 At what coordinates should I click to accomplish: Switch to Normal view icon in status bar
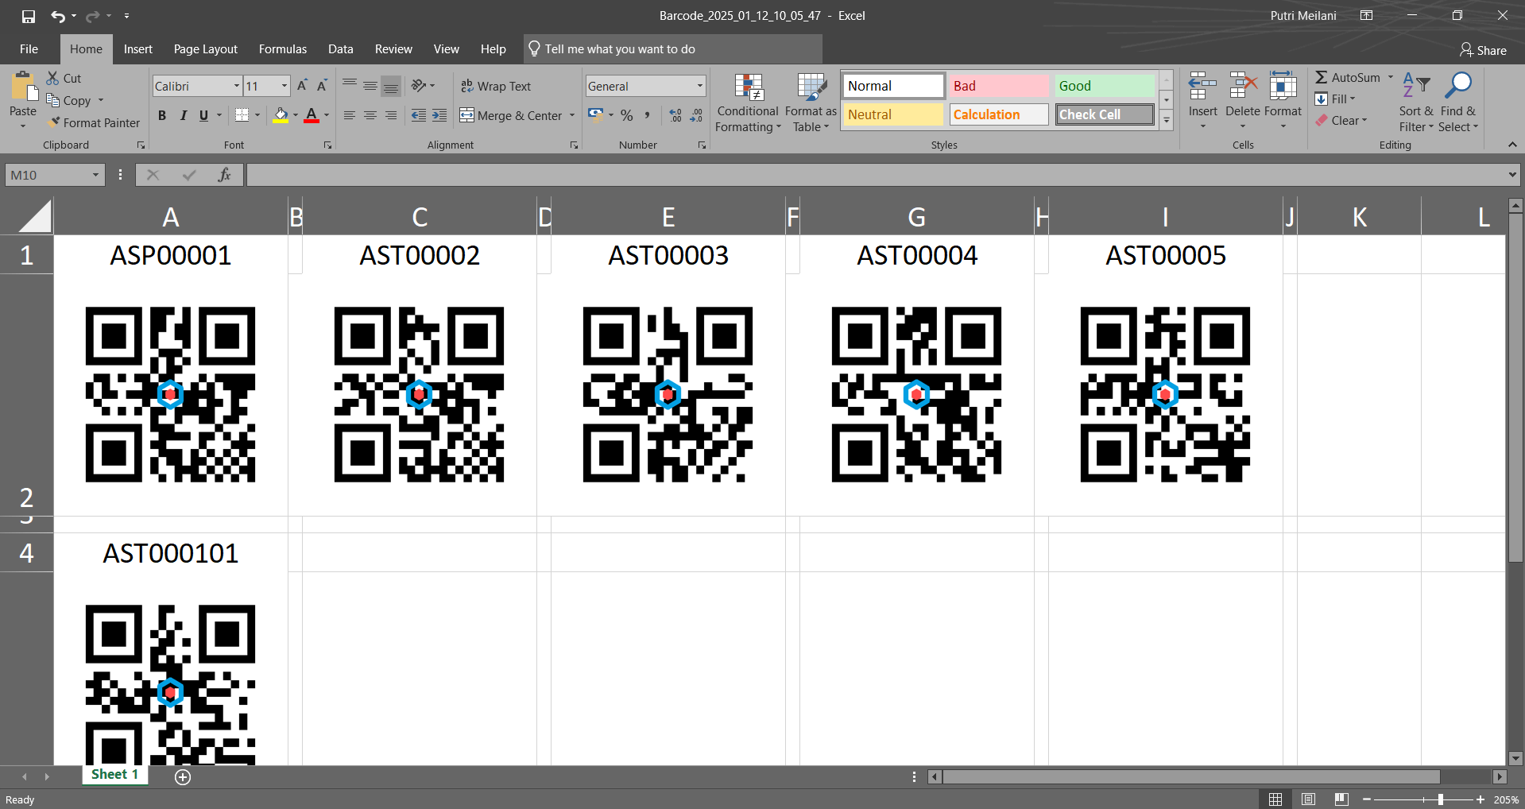point(1275,799)
